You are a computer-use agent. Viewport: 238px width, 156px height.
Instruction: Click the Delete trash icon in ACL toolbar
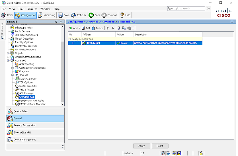[93, 28]
